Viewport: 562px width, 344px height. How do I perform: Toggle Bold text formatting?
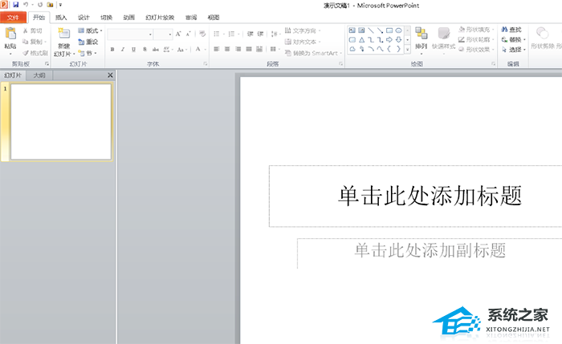point(111,49)
